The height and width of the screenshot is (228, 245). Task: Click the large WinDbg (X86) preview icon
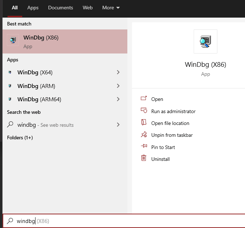coord(206,41)
